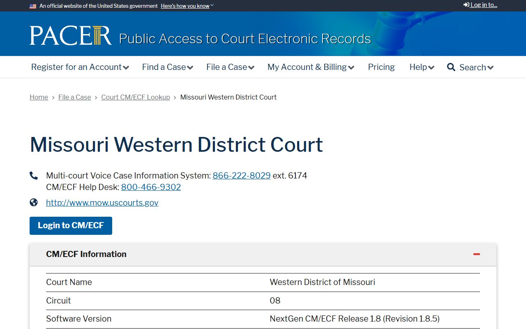Click the phone icon beside voice system
526x329 pixels.
pos(34,176)
